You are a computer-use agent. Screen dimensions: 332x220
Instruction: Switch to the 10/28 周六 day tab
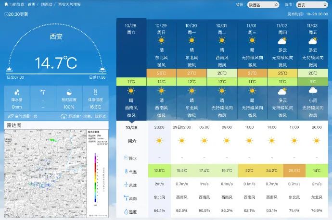point(131,29)
